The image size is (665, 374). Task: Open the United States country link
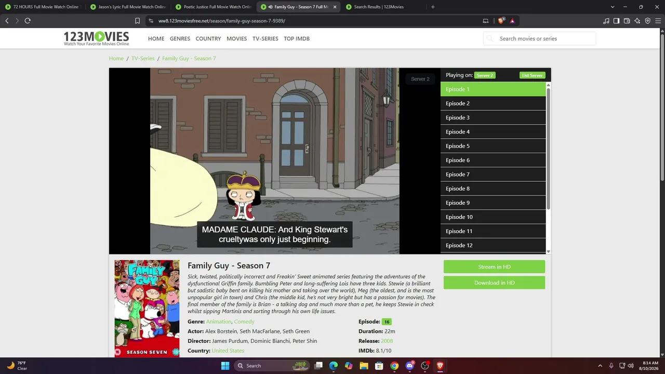click(228, 351)
